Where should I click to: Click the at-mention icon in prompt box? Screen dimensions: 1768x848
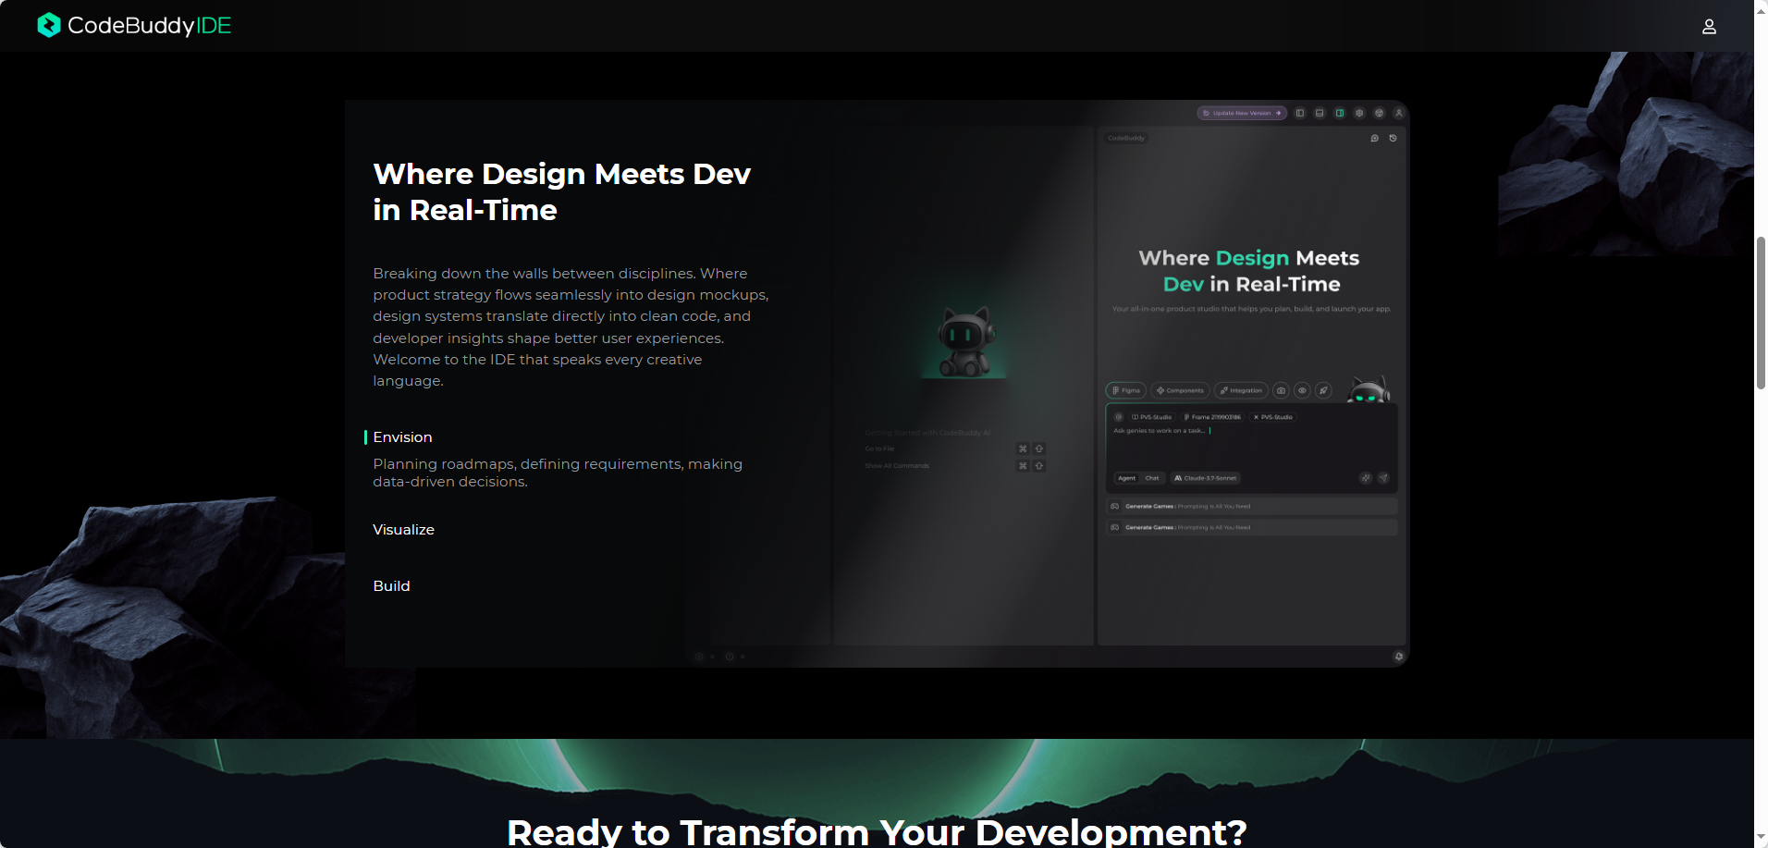pos(1119,417)
